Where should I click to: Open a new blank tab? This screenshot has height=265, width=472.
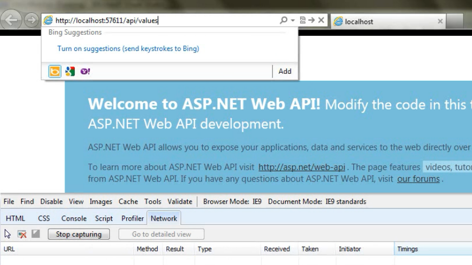pyautogui.click(x=455, y=21)
